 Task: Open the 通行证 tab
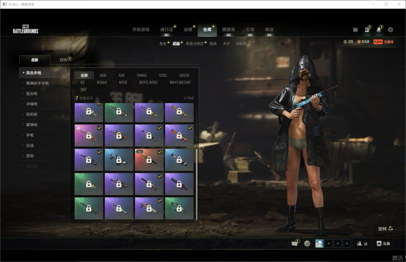point(167,30)
